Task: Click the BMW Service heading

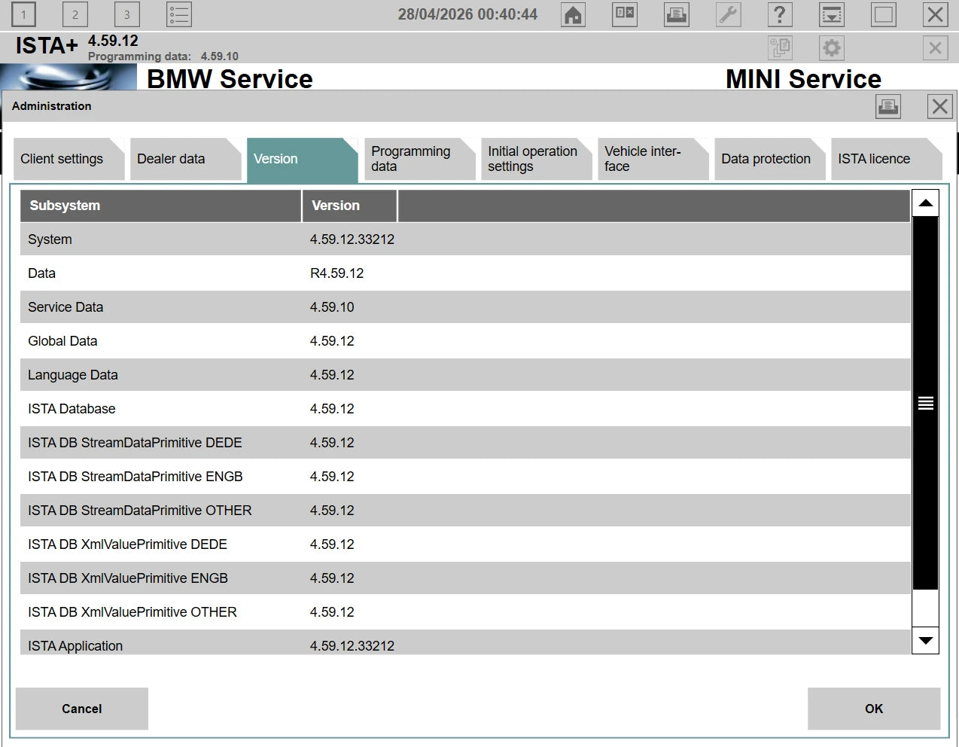Action: tap(230, 79)
